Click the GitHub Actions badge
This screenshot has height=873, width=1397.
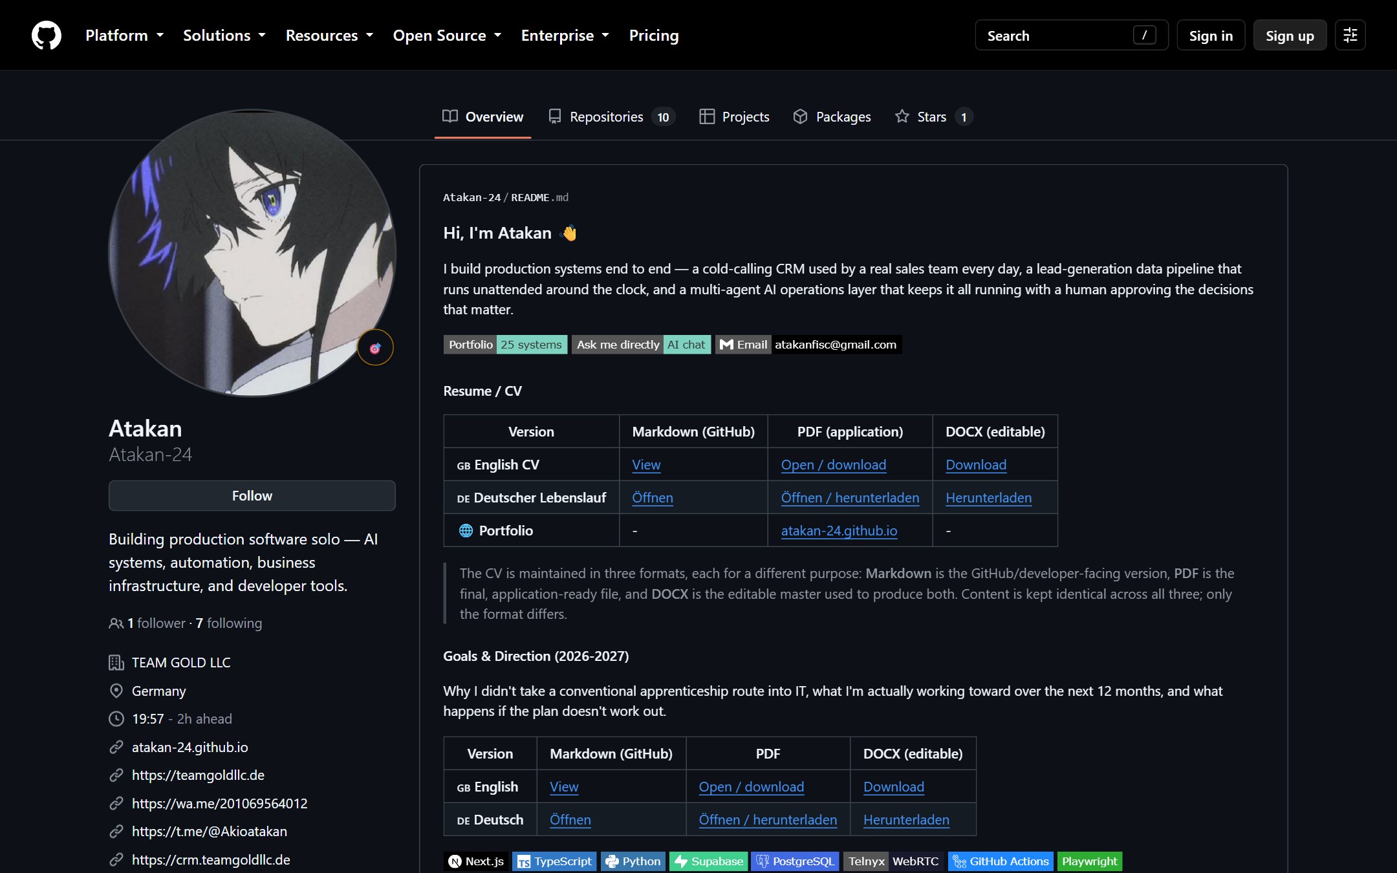tap(1001, 861)
